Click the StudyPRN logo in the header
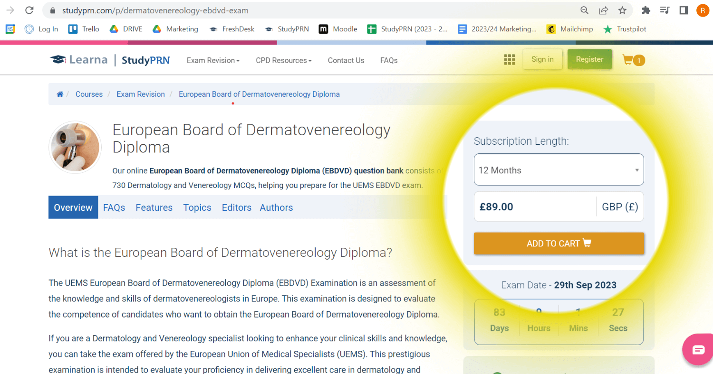Viewport: 713px width, 374px height. (145, 60)
